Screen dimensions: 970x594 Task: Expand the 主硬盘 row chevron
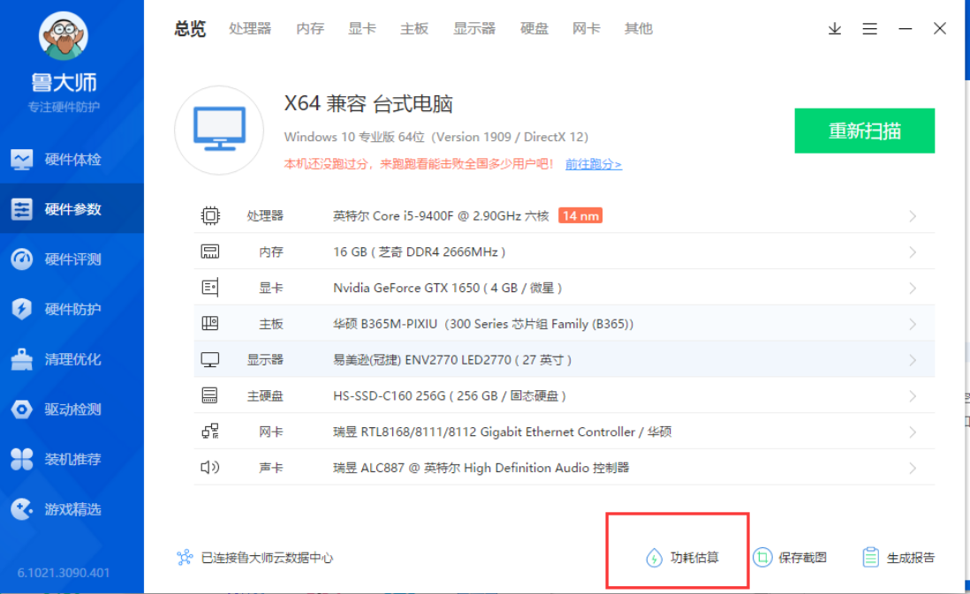[913, 396]
